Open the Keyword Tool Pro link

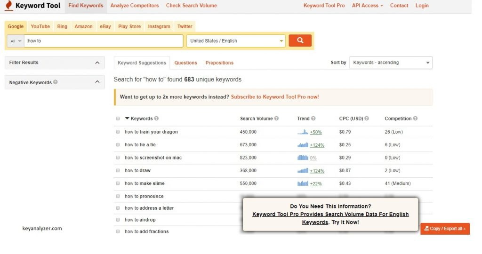coord(324,6)
